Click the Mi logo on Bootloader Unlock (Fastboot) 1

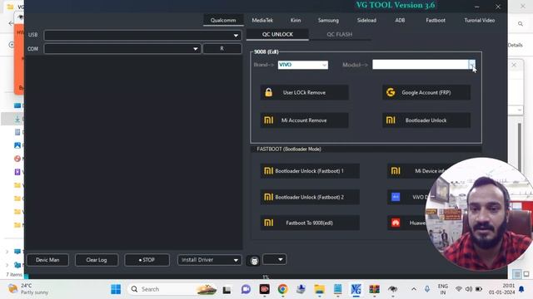268,171
